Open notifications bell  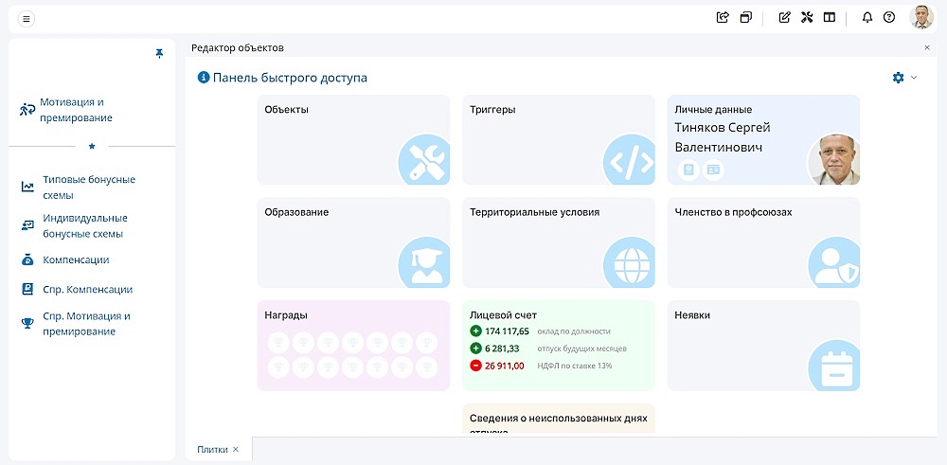tap(867, 17)
